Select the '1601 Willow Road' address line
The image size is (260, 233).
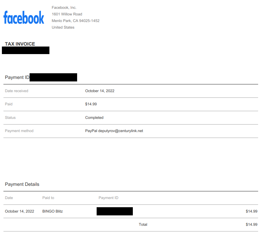point(67,14)
